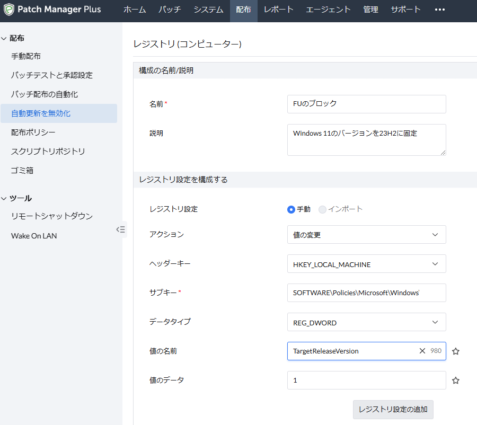Click the Patch Manager Plus shield logo
Screen dimensions: 477x425
tap(9, 10)
